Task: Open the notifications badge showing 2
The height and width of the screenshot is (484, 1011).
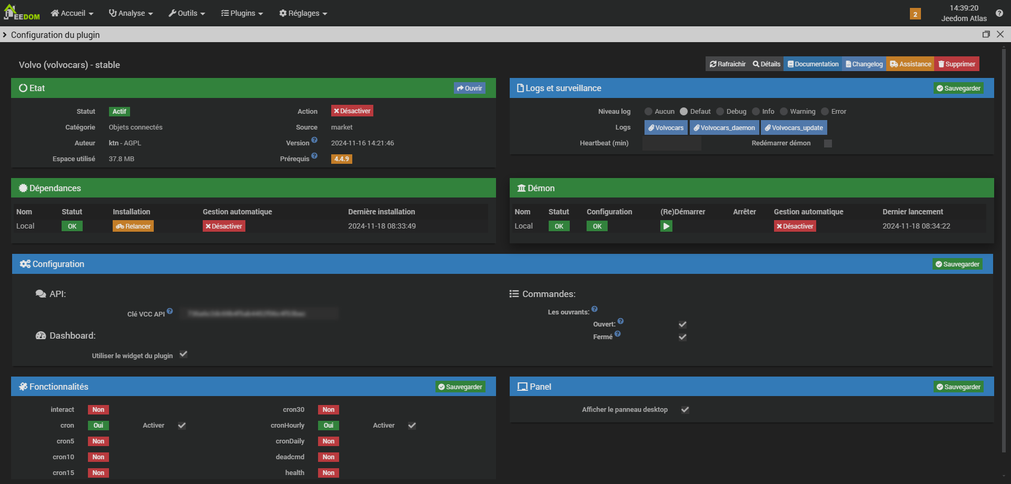Action: click(x=915, y=14)
